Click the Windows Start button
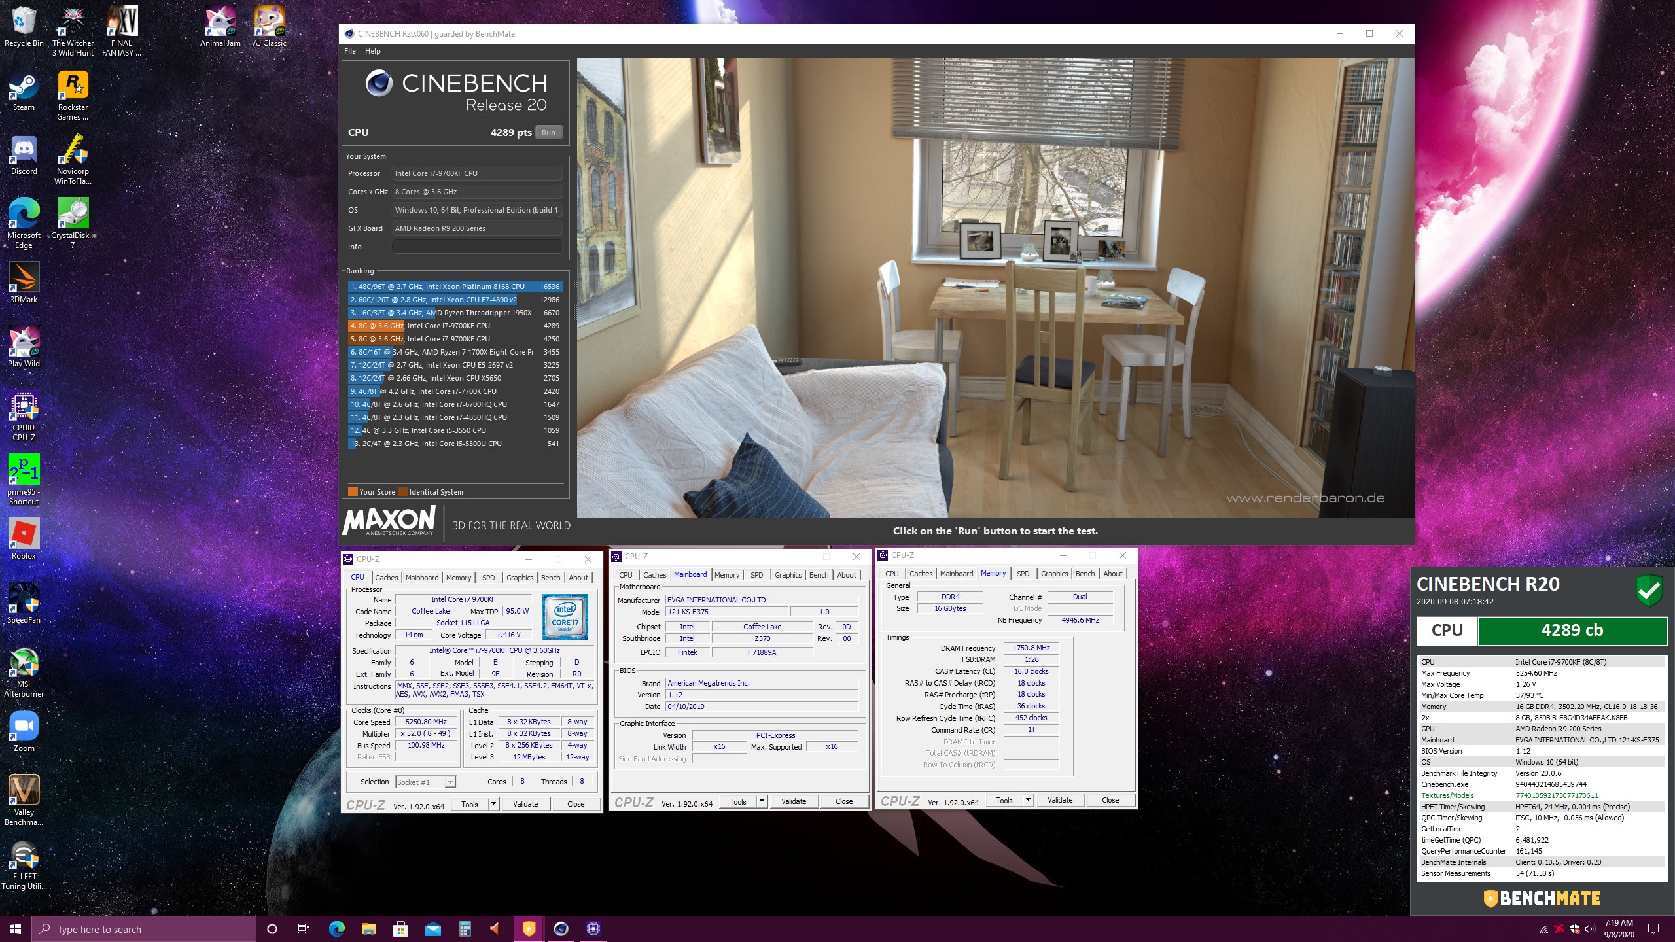 point(16,928)
